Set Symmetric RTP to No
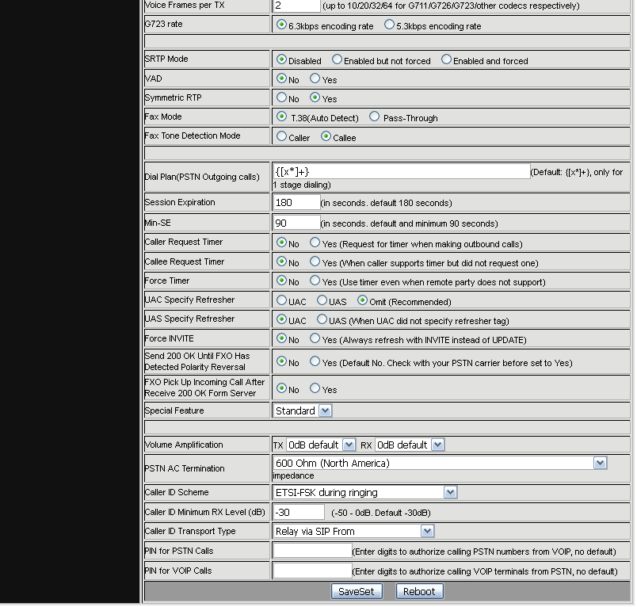 tap(281, 98)
